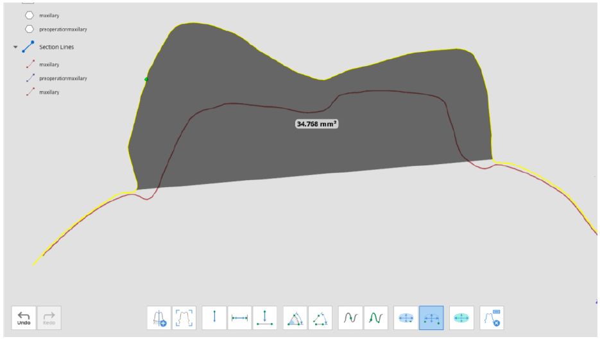Click the 34.768 mm² area measurement label
The height and width of the screenshot is (339, 600).
[x=317, y=124]
